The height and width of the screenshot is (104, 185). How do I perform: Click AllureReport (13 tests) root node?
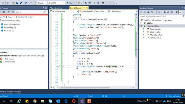point(11,21)
